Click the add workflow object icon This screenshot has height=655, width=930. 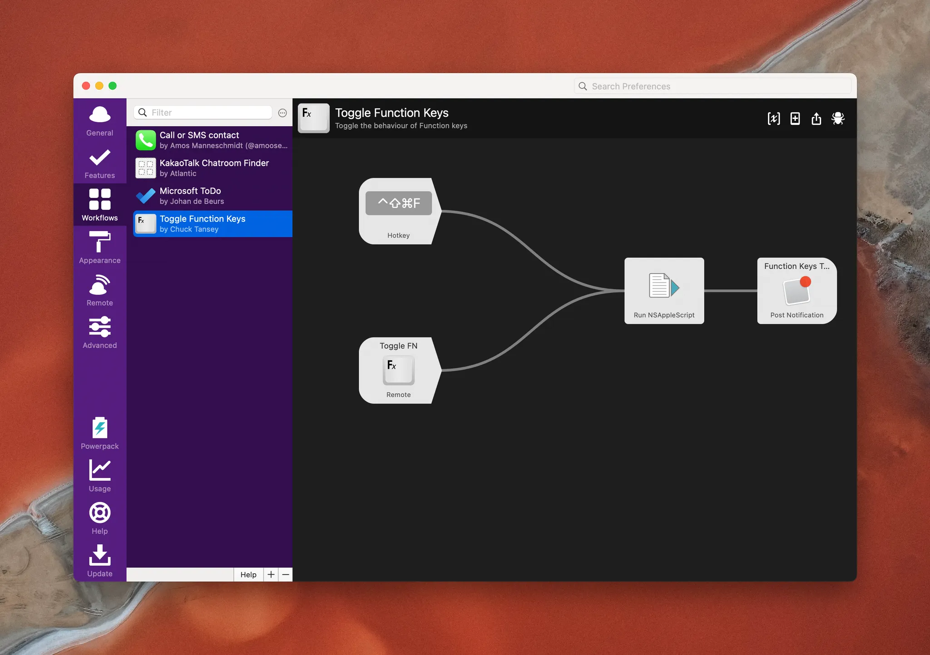tap(795, 118)
